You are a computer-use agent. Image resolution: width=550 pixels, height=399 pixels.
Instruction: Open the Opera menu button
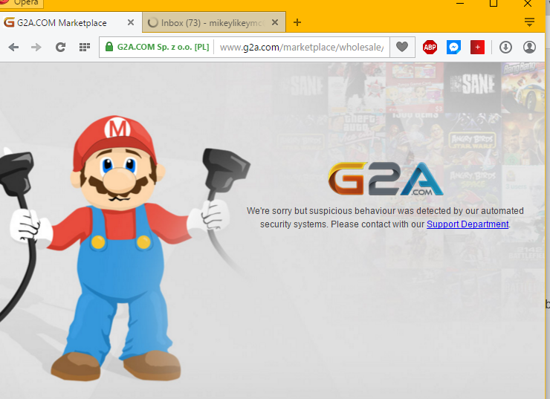pyautogui.click(x=22, y=4)
